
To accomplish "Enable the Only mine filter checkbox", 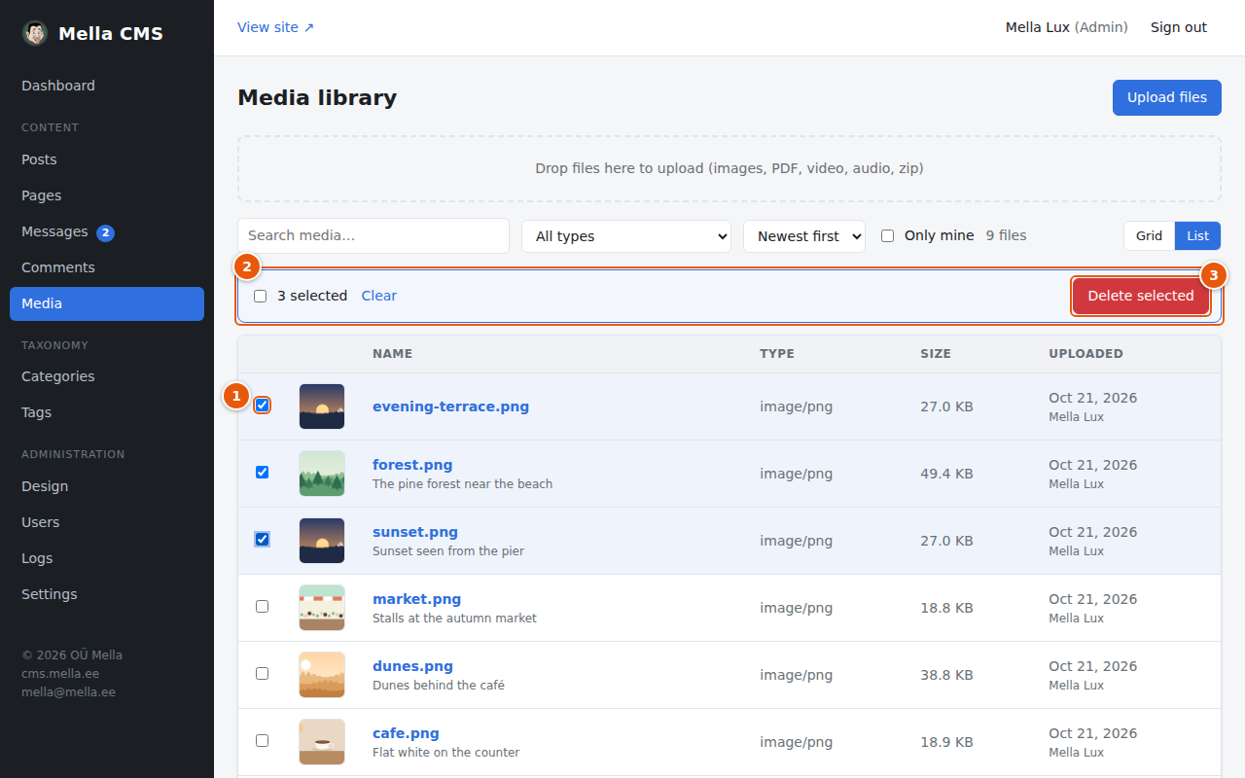I will click(887, 235).
